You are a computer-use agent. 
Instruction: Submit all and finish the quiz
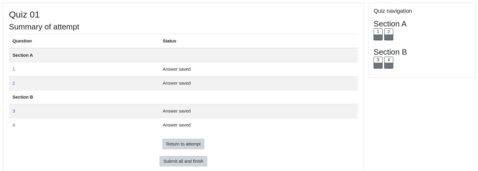tap(183, 161)
